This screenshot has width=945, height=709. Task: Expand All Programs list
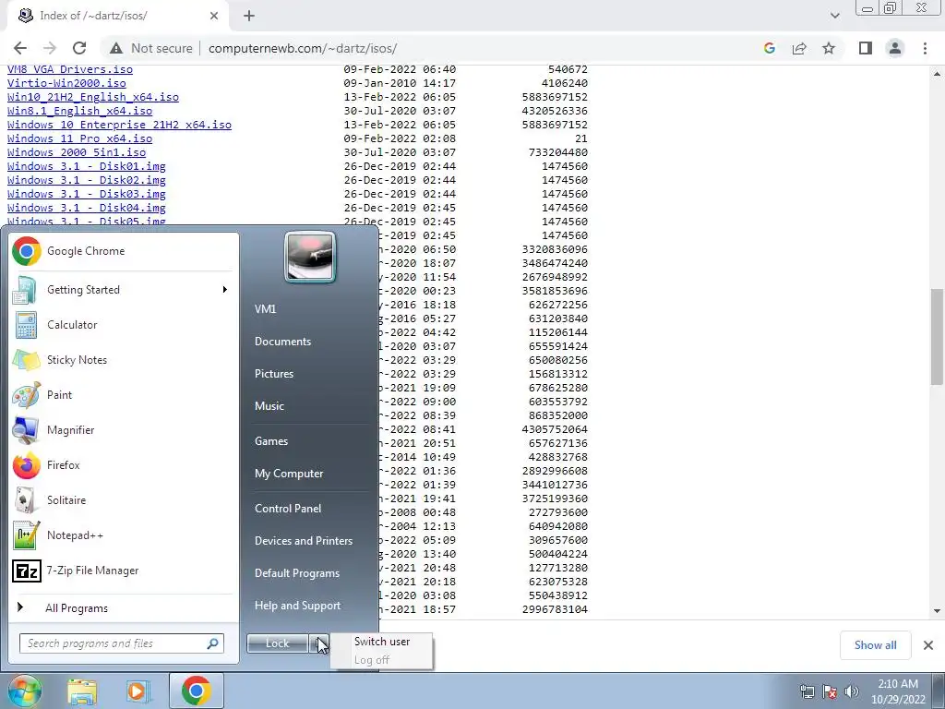coord(124,607)
